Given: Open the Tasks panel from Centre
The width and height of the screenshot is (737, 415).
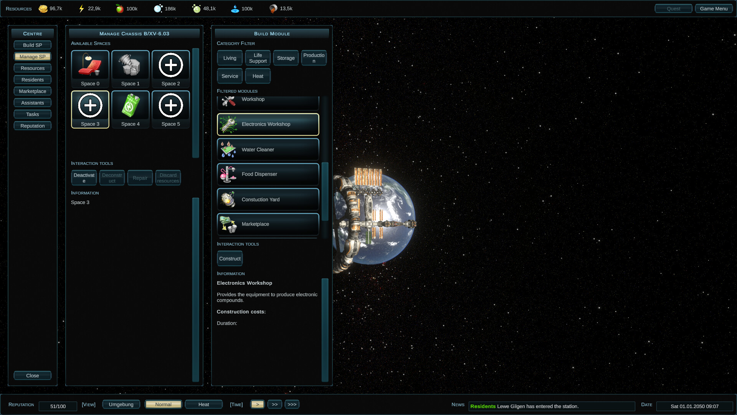Looking at the screenshot, I should (32, 114).
